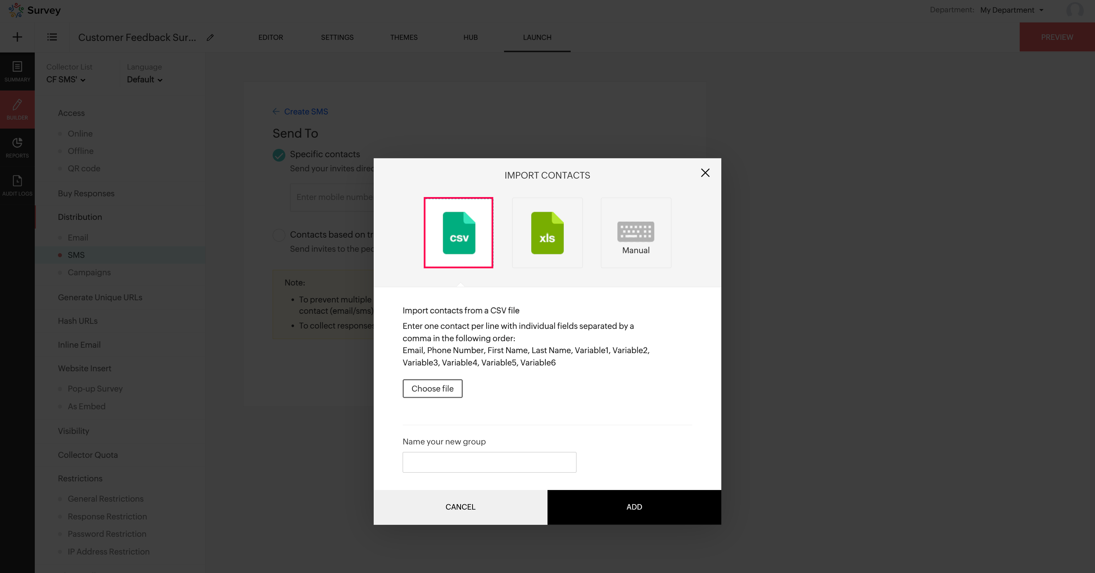Switch to the Themes tab

tap(403, 37)
